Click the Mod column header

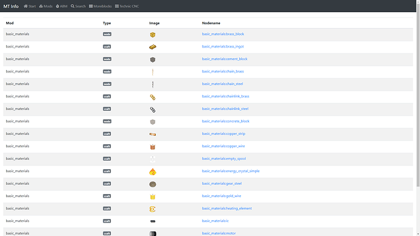pyautogui.click(x=10, y=23)
